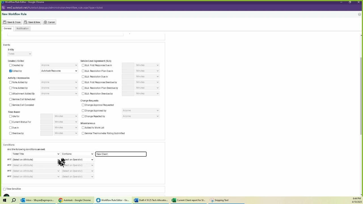Cancel the new workflow rule
Image resolution: width=363 pixels, height=204 pixels.
[x=49, y=22]
